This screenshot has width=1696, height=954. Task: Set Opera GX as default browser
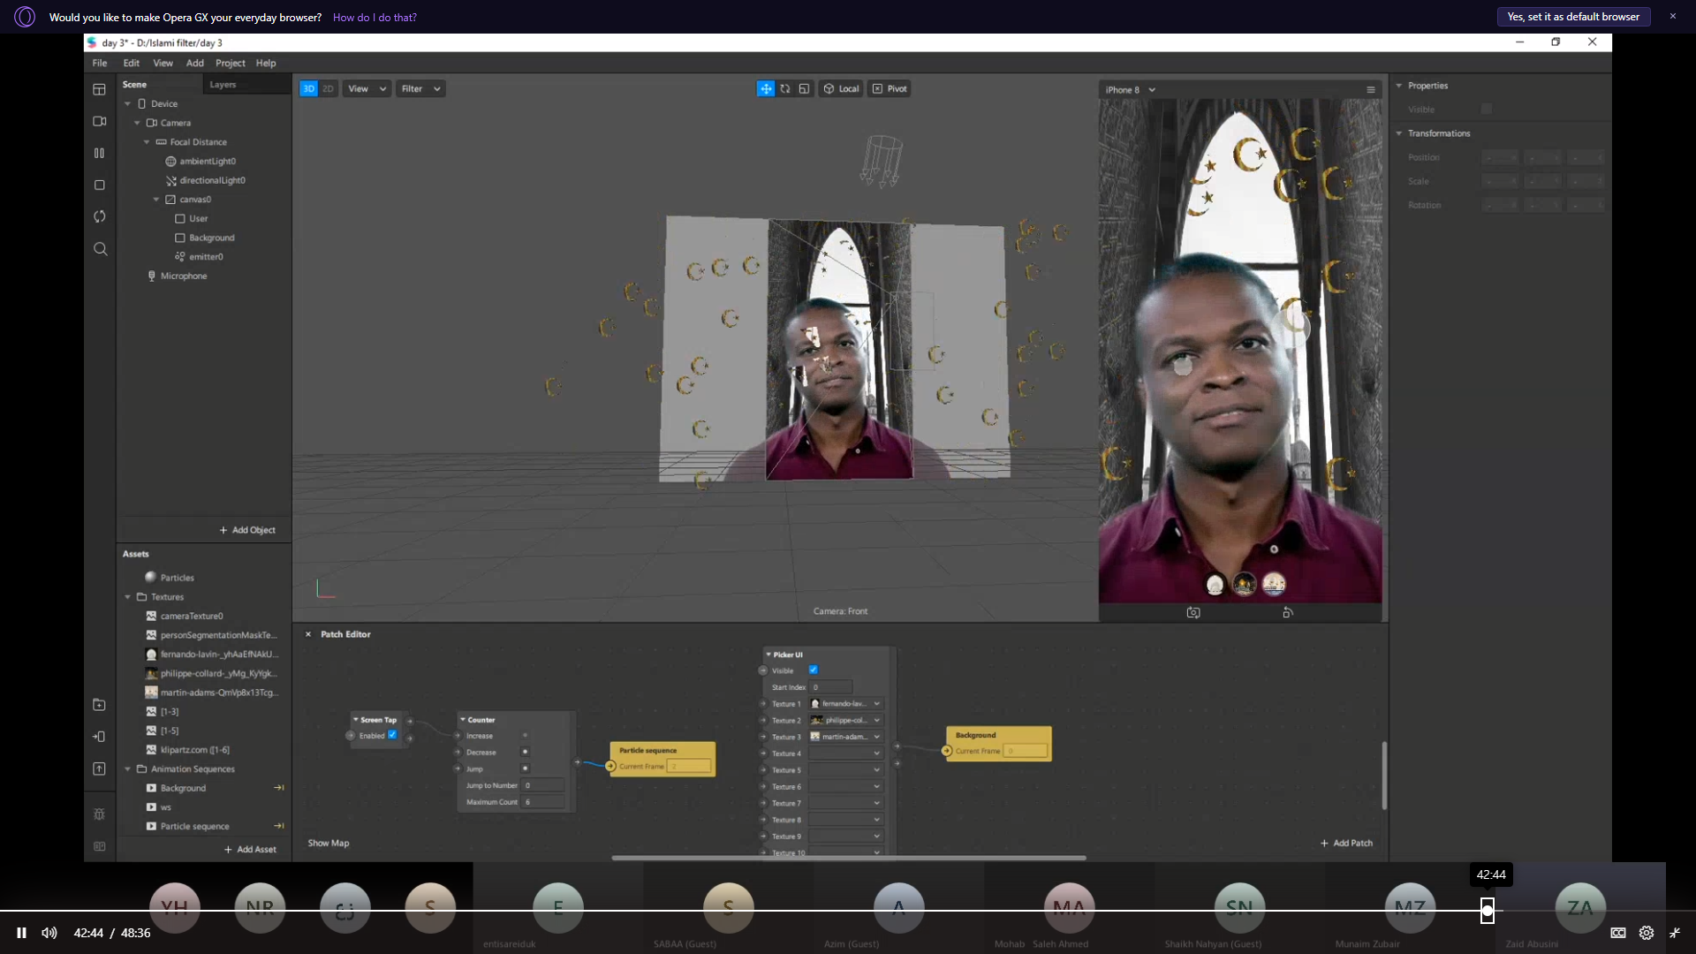coord(1573,17)
